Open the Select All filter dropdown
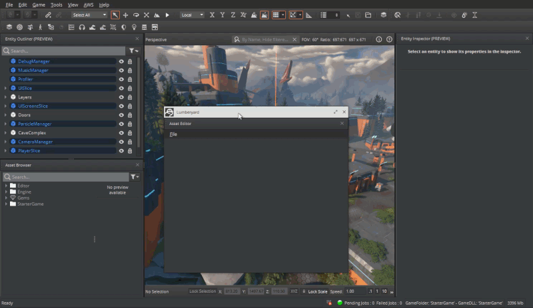The image size is (533, 308). click(x=89, y=15)
